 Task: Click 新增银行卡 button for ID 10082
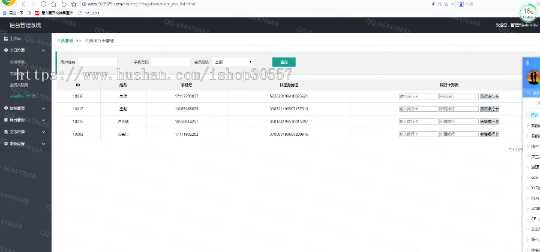(490, 96)
